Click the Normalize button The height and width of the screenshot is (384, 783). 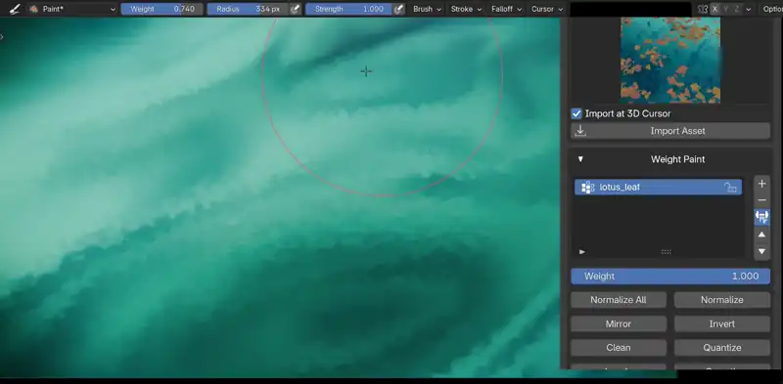coord(722,300)
